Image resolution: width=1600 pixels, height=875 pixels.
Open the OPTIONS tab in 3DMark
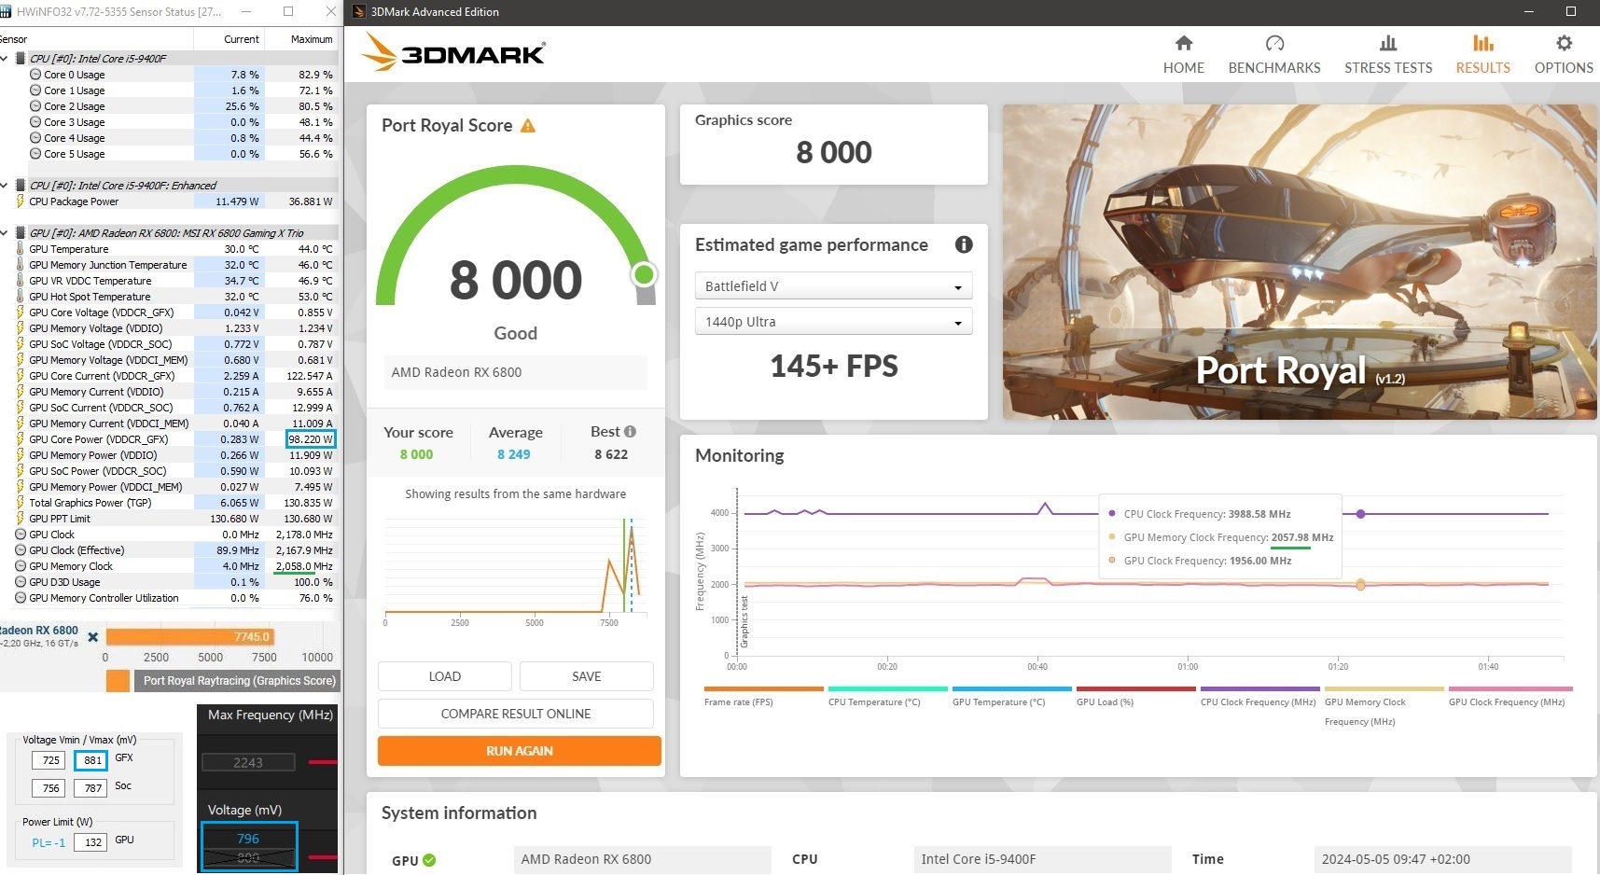point(1564,55)
